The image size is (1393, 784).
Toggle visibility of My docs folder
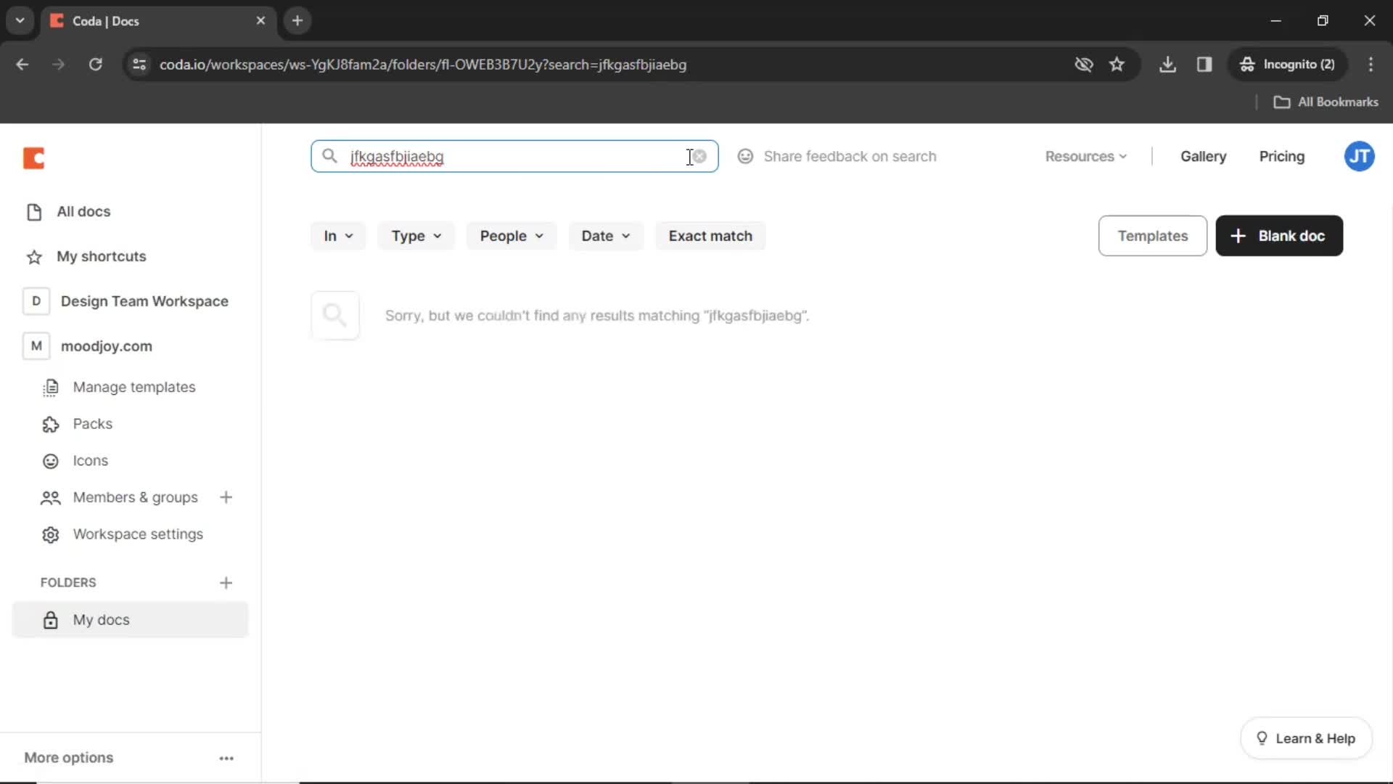(x=50, y=619)
